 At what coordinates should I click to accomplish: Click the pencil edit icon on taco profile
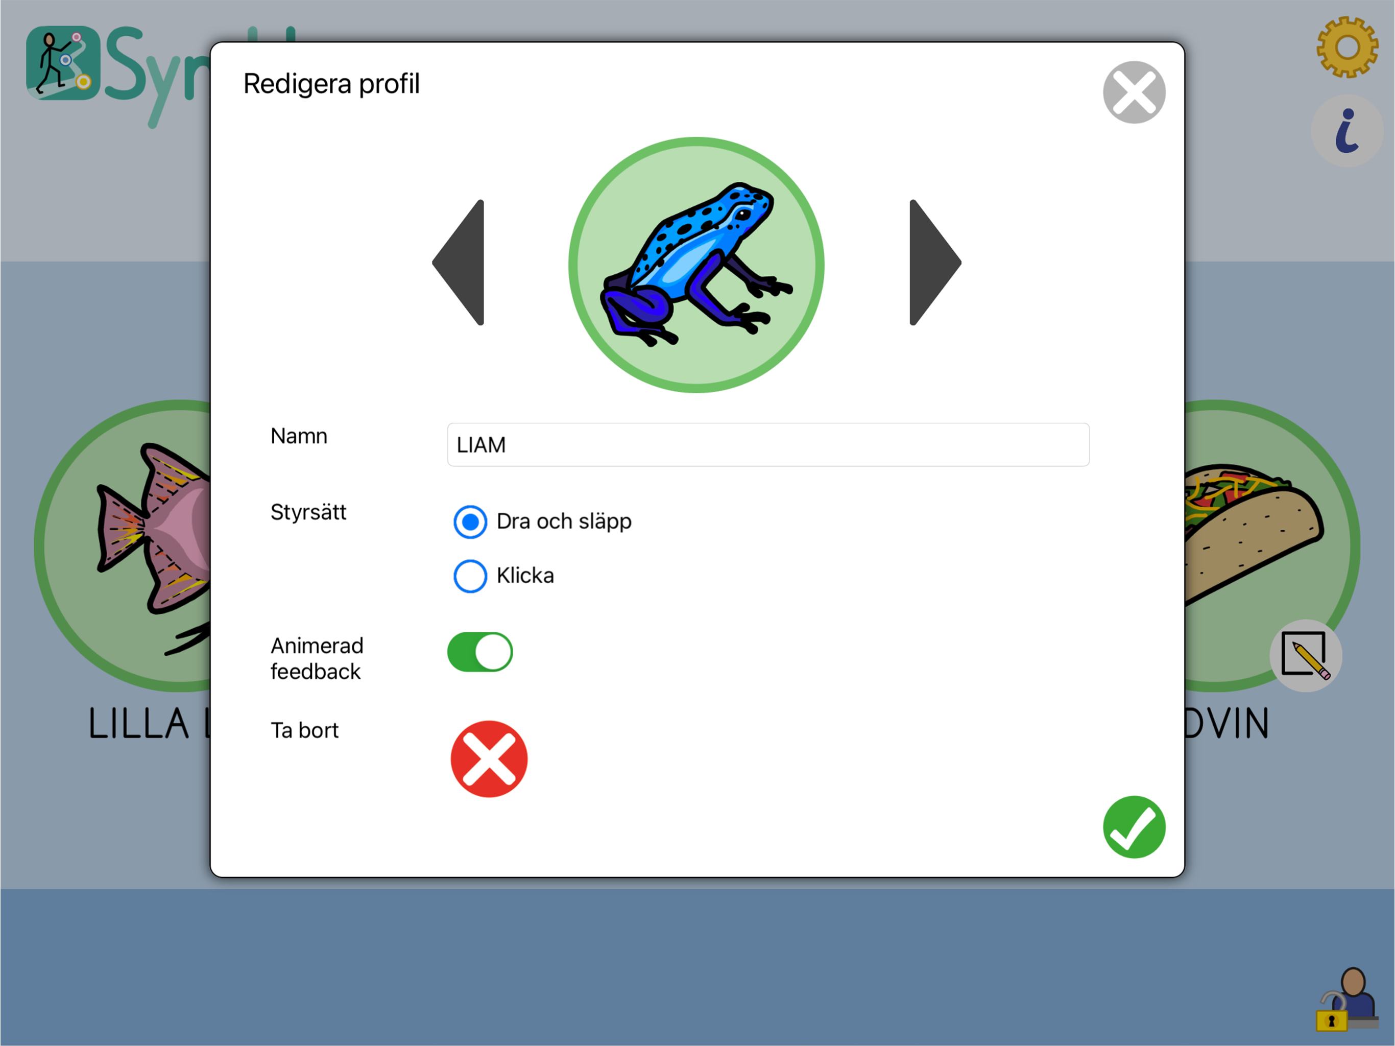[x=1306, y=655]
